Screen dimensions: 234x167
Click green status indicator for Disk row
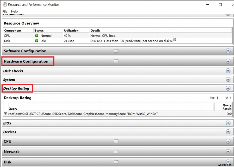37,41
